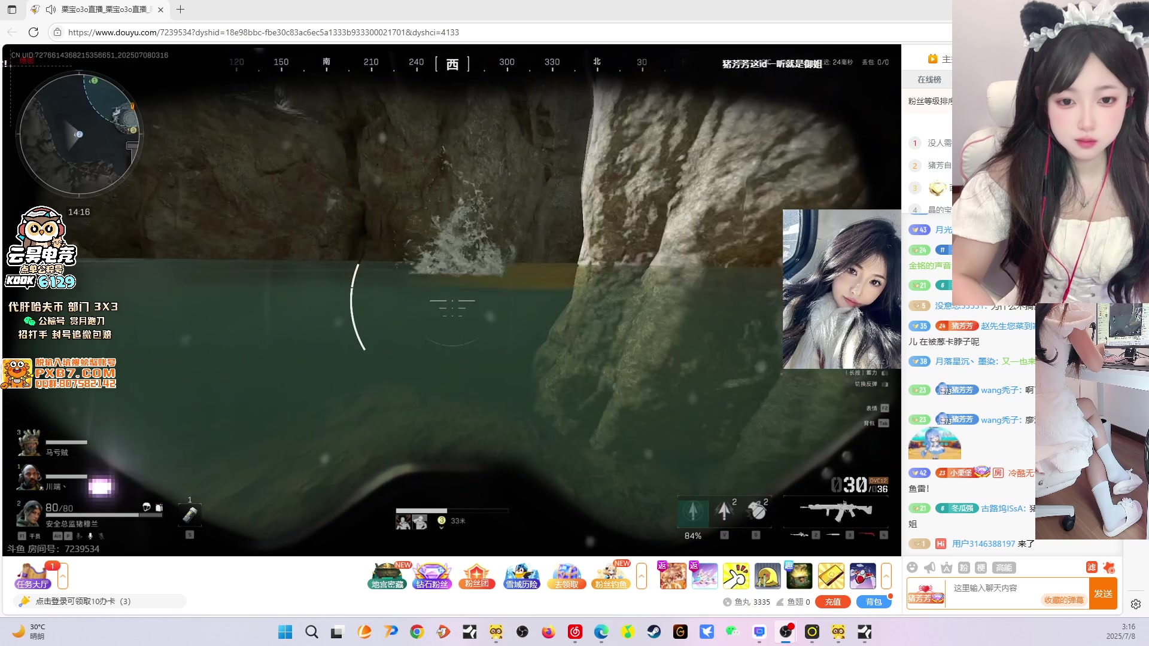1149x646 pixels.
Task: Click the login prompt 点击登录可领取10办卡
Action: (83, 601)
